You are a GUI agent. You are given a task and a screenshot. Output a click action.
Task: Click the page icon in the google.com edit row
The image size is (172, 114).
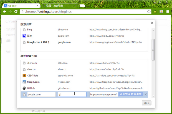24,95
